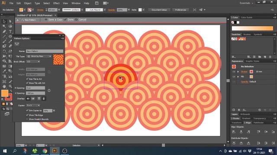
Task: Open the Uniform stroke profile dropdown
Action: click(x=82, y=10)
